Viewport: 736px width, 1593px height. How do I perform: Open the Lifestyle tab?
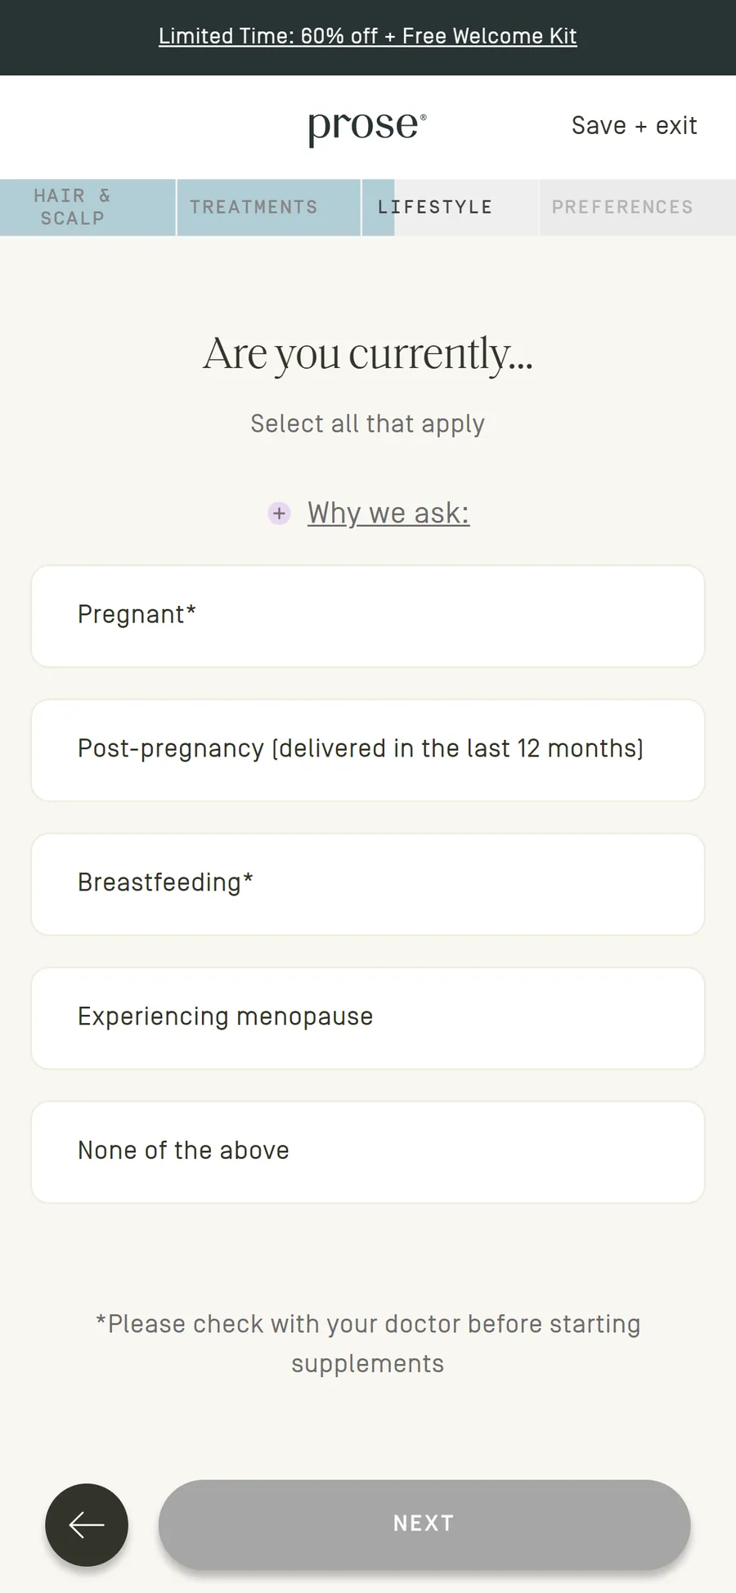(451, 208)
